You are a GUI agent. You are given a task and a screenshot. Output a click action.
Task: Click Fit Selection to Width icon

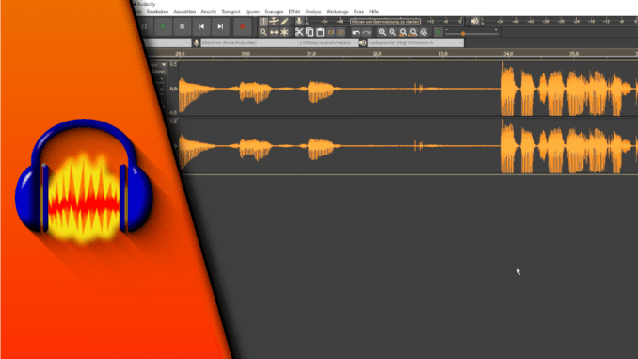click(x=403, y=32)
